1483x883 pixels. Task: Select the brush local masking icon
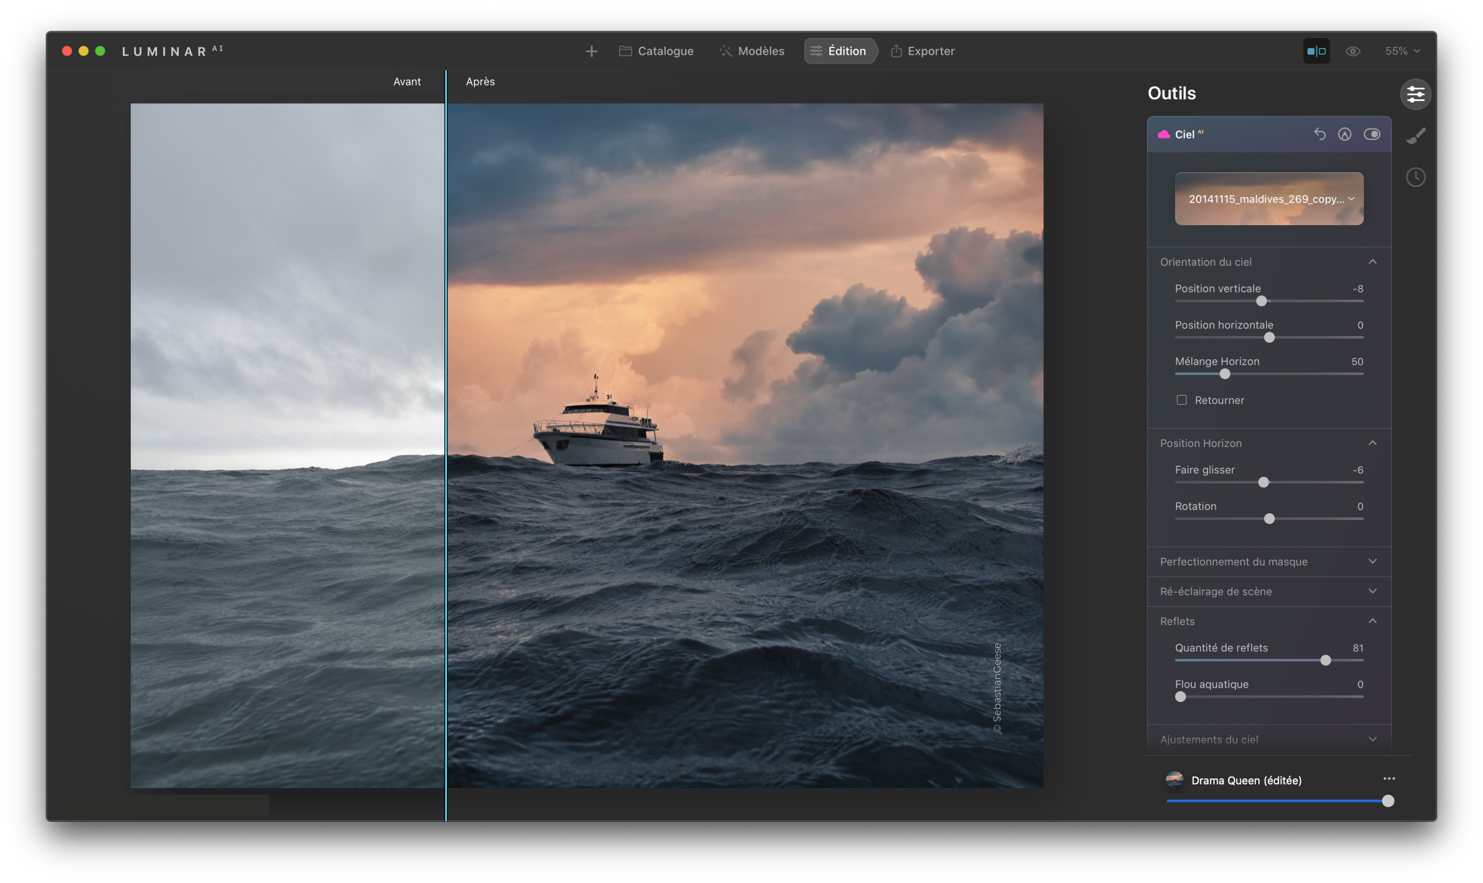(x=1415, y=136)
